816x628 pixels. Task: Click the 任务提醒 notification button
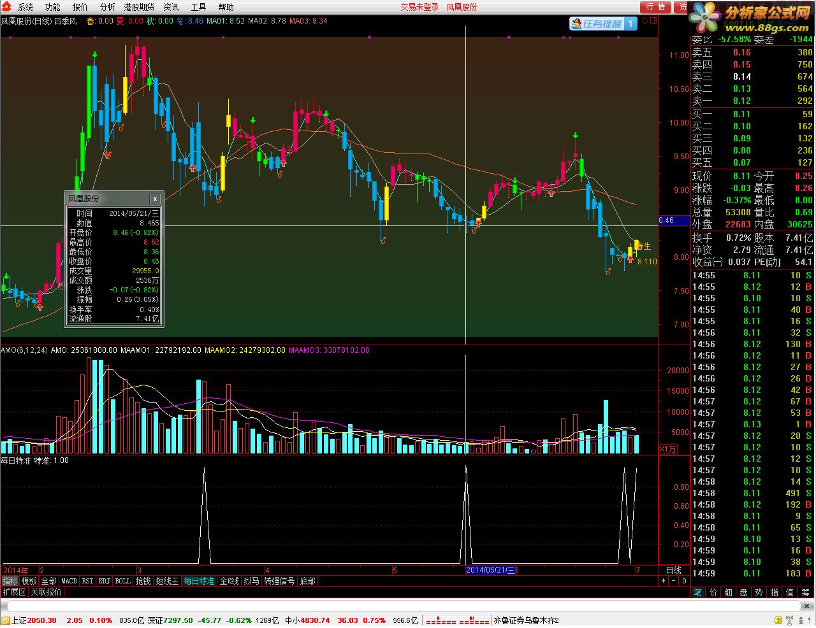[x=602, y=24]
